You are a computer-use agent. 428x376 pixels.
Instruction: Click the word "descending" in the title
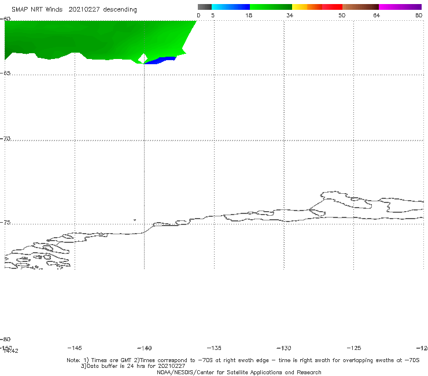point(120,10)
